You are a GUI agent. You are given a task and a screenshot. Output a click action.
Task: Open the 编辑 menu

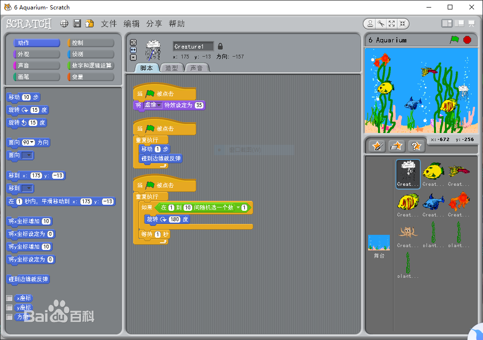click(x=131, y=24)
